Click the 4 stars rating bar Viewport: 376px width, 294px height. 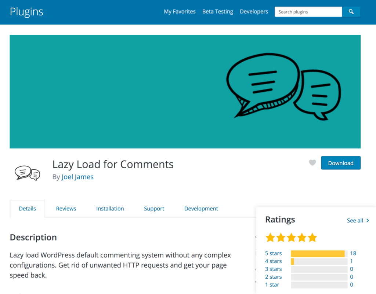pos(319,261)
